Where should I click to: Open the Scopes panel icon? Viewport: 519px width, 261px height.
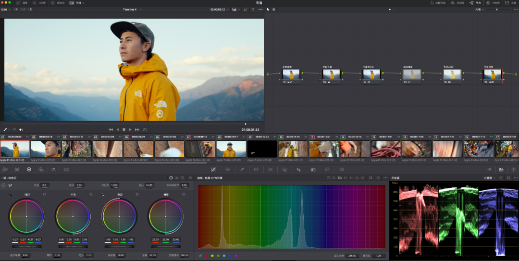tap(501, 169)
